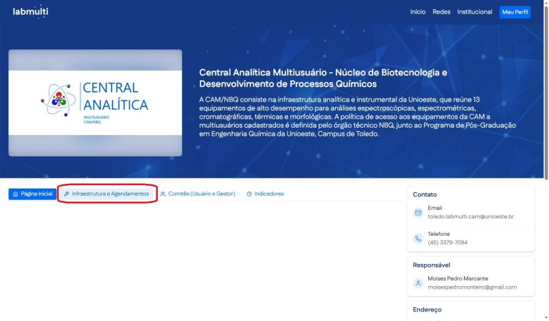Click the phone number (45) 3379-7094
The image size is (549, 321).
[447, 243]
